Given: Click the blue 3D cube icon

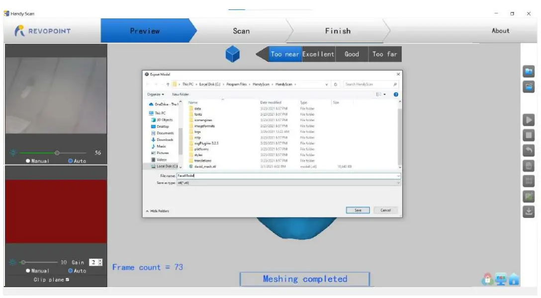Looking at the screenshot, I should coord(233,54).
